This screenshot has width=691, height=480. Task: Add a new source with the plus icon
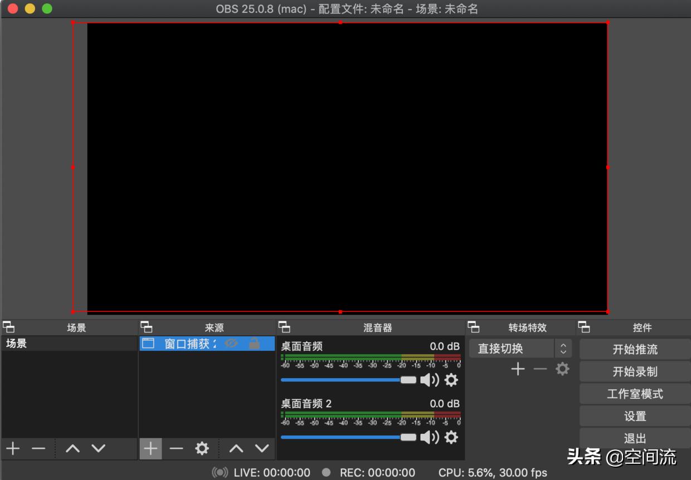[x=150, y=449]
